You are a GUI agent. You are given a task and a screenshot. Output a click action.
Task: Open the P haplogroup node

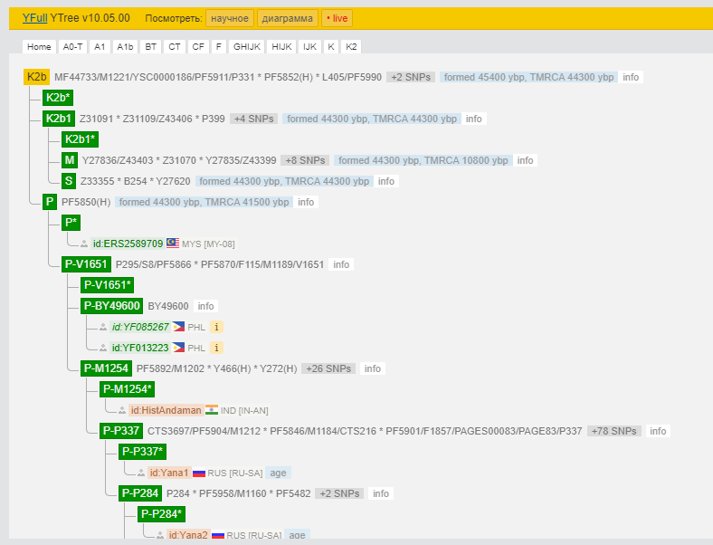pyautogui.click(x=50, y=202)
